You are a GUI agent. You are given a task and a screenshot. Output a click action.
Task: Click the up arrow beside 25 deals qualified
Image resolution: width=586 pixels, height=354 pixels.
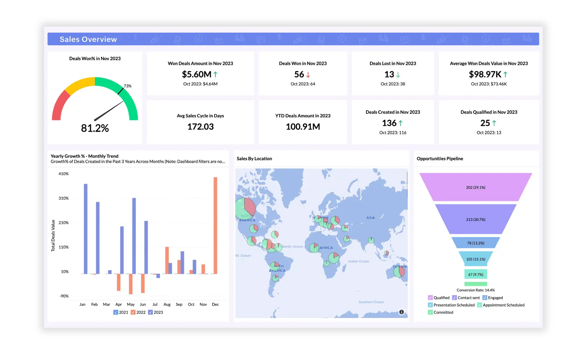pyautogui.click(x=494, y=123)
